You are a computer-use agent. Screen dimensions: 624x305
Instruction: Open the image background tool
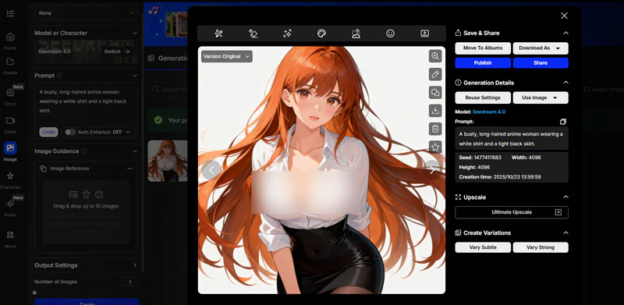click(x=356, y=34)
